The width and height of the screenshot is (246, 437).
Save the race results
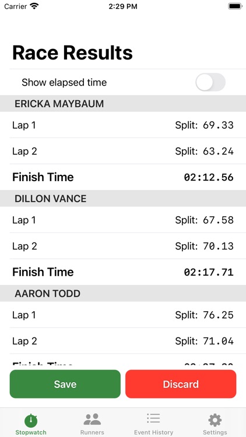pos(65,384)
